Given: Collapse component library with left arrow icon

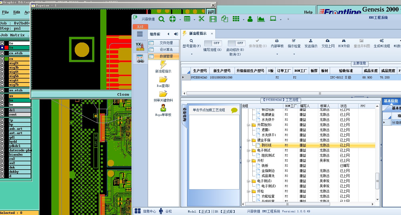Looking at the screenshot, I should click(169, 34).
